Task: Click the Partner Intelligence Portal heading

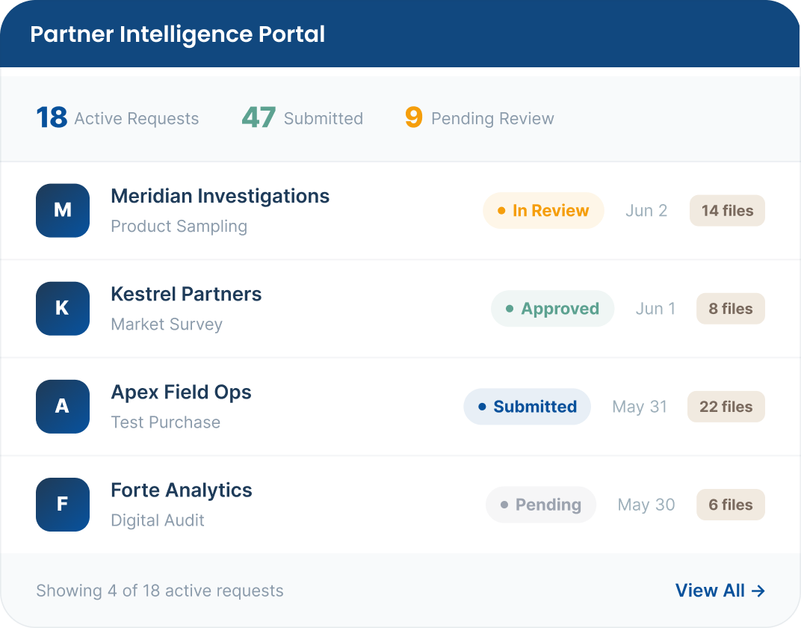Action: click(177, 34)
